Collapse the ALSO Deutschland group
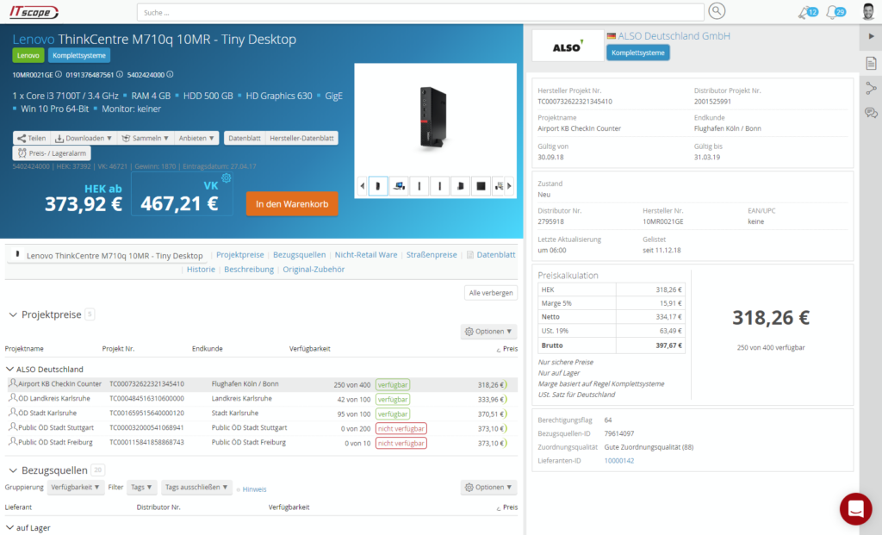The height and width of the screenshot is (535, 882). [9, 369]
